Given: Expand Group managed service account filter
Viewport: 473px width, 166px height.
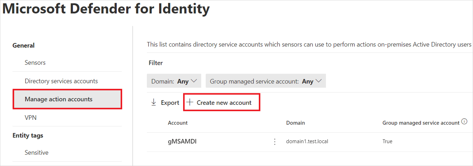Looking at the screenshot, I should [266, 81].
